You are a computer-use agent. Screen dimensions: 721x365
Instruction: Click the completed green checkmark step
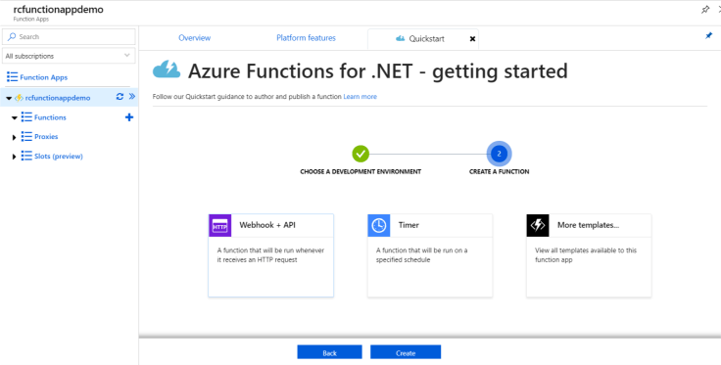(x=360, y=154)
